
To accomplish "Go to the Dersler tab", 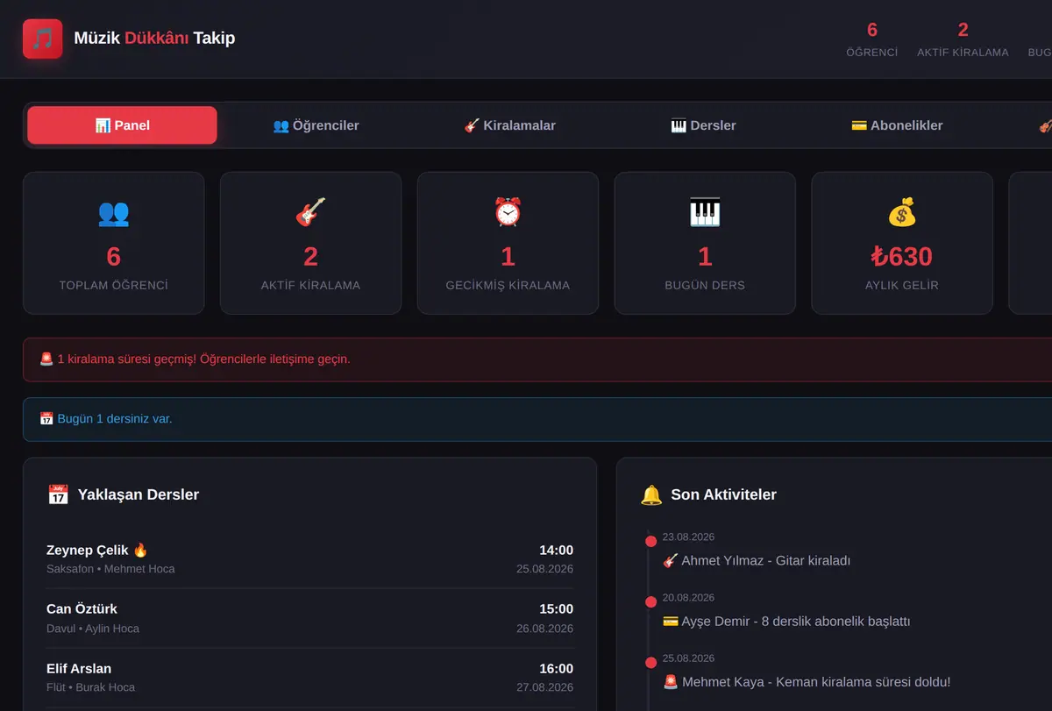I will point(703,125).
